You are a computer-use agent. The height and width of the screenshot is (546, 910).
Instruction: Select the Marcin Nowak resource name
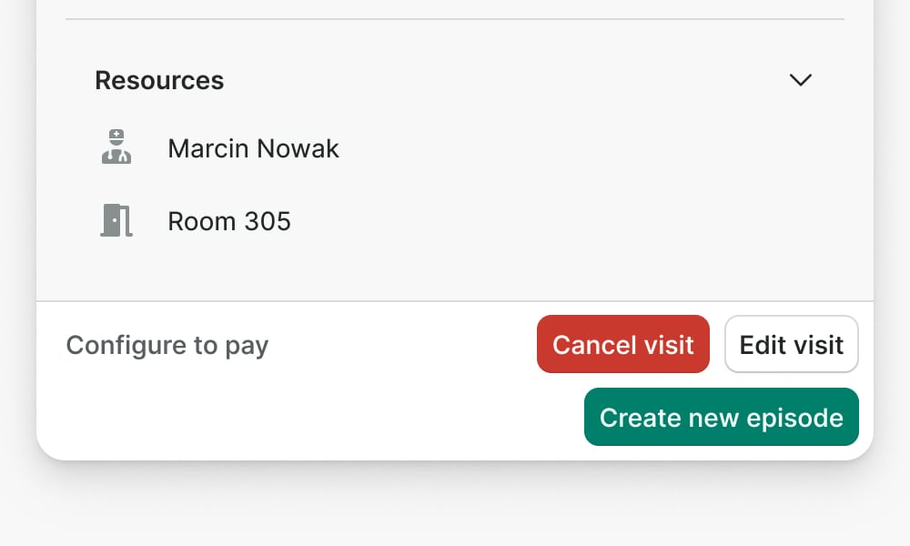coord(253,148)
